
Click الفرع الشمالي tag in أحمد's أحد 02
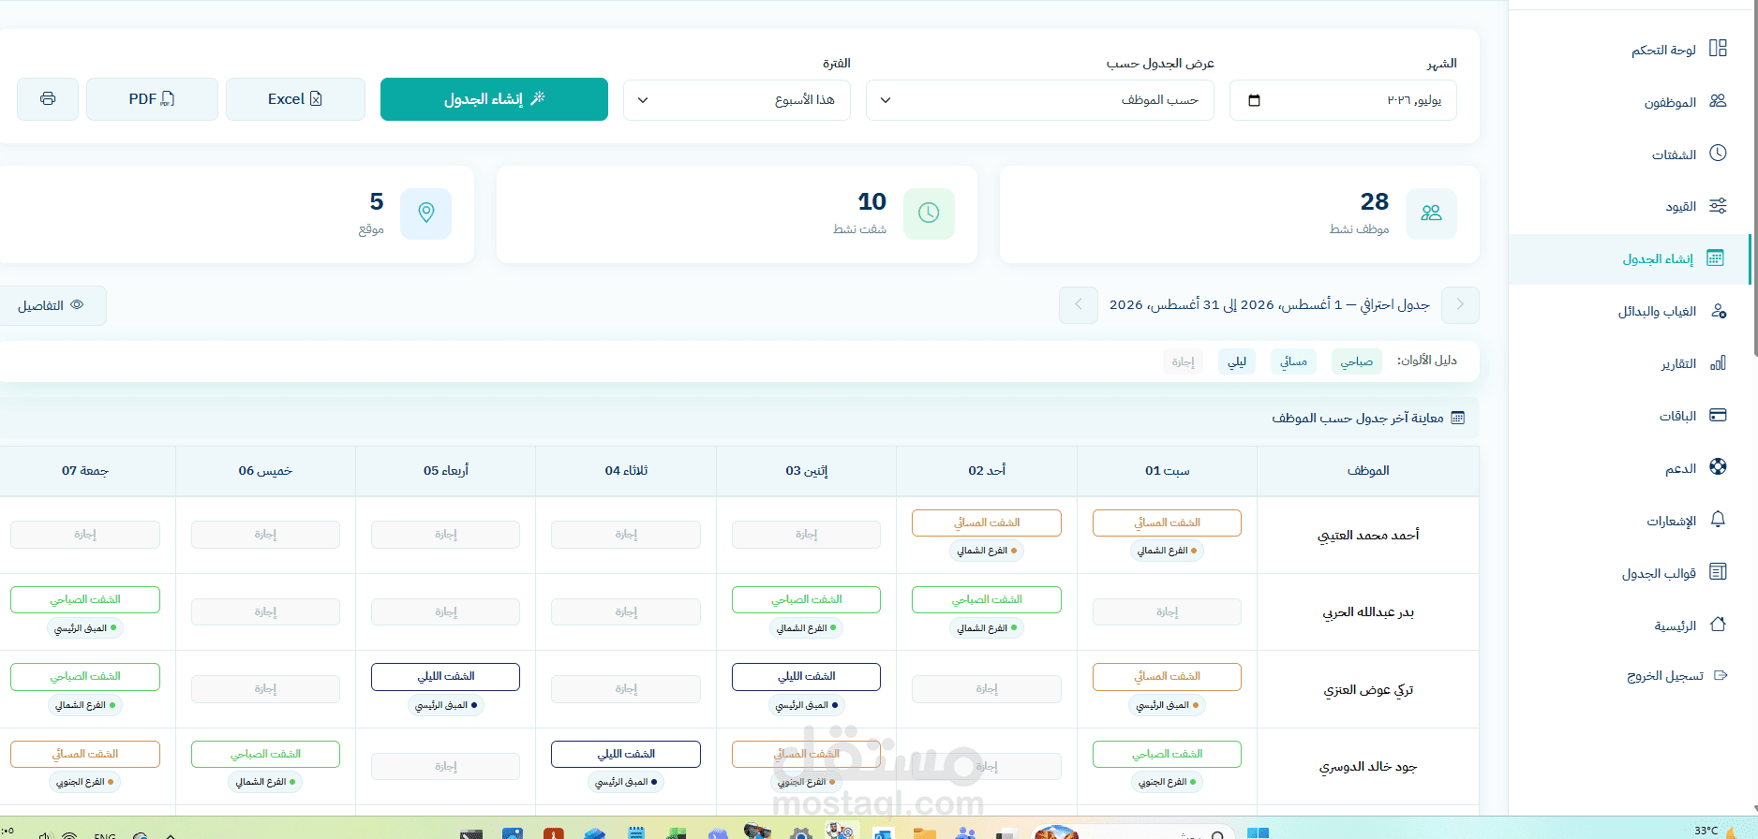tap(987, 551)
